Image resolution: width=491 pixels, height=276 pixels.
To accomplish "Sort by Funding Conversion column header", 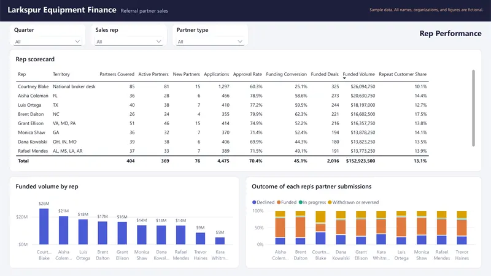I will [x=286, y=74].
